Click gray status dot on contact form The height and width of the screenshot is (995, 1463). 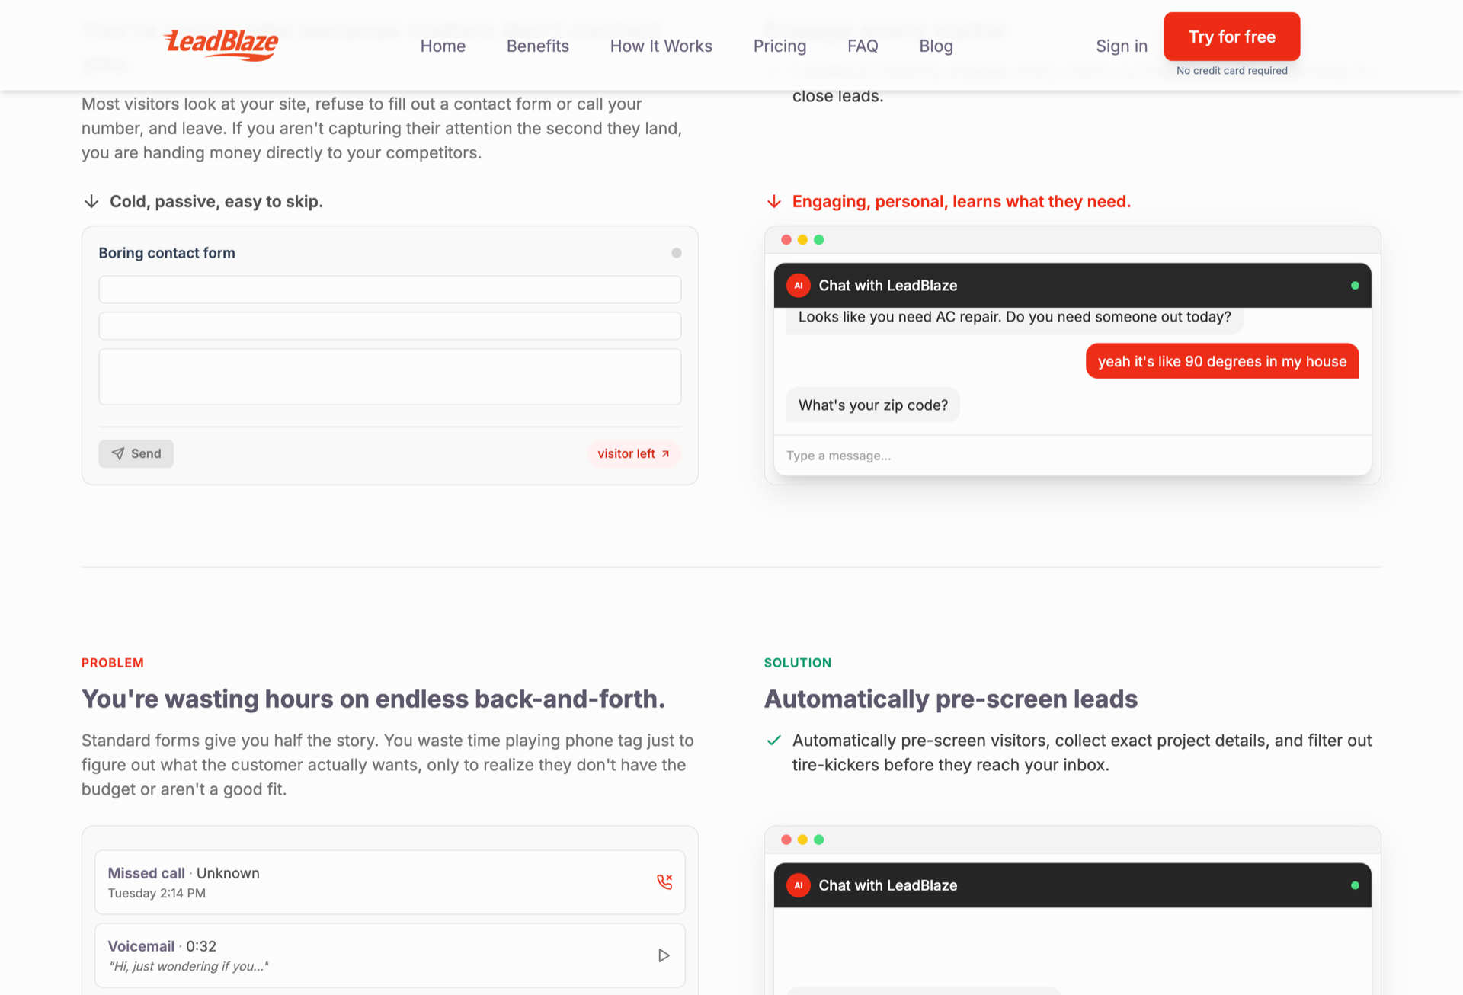677,253
